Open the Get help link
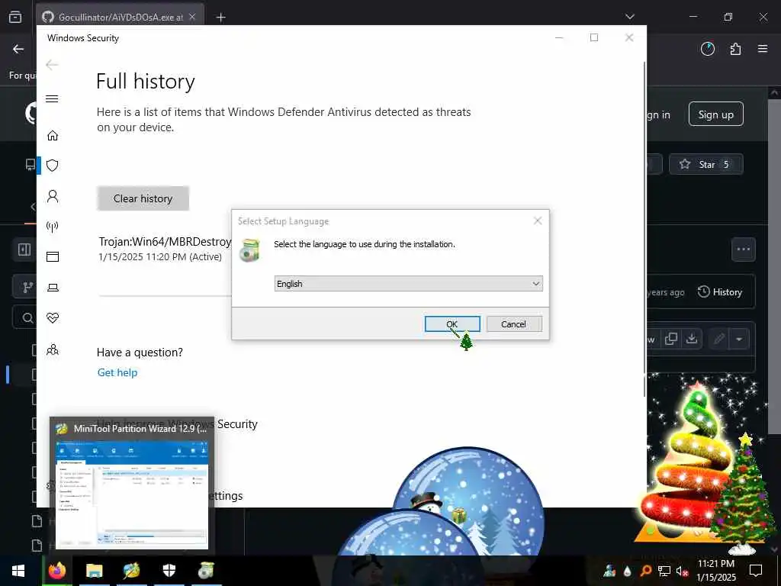This screenshot has width=781, height=586. coord(117,372)
